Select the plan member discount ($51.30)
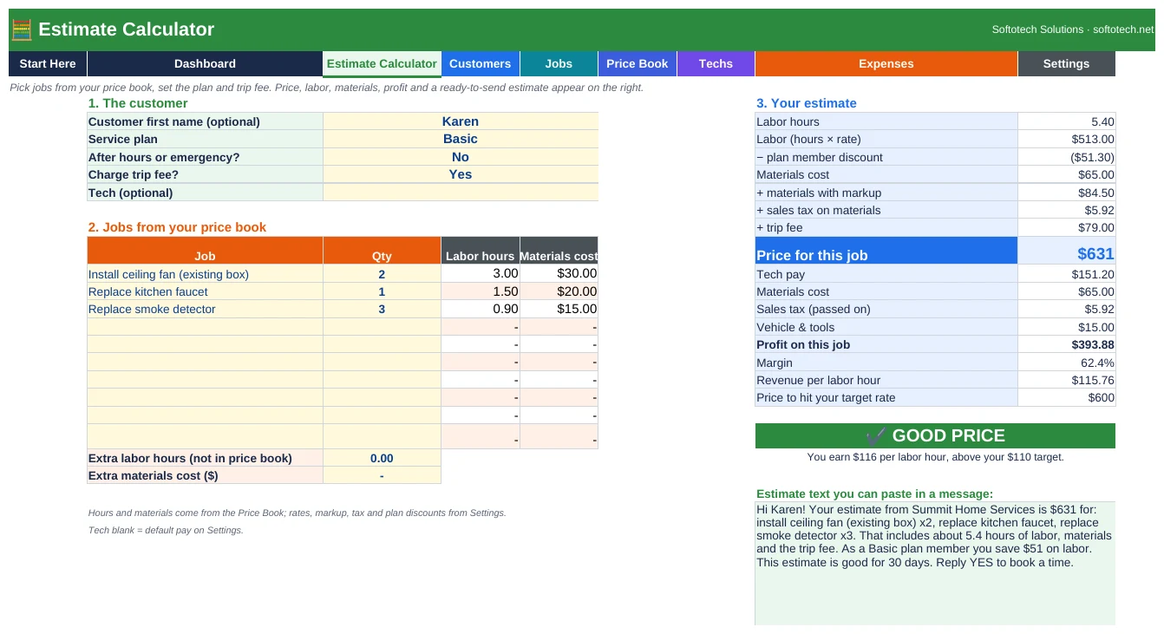Viewport: 1164px width, 634px height. (1067, 157)
